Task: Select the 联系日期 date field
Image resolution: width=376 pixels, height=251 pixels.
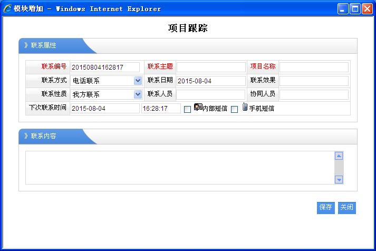Action: pyautogui.click(x=211, y=81)
